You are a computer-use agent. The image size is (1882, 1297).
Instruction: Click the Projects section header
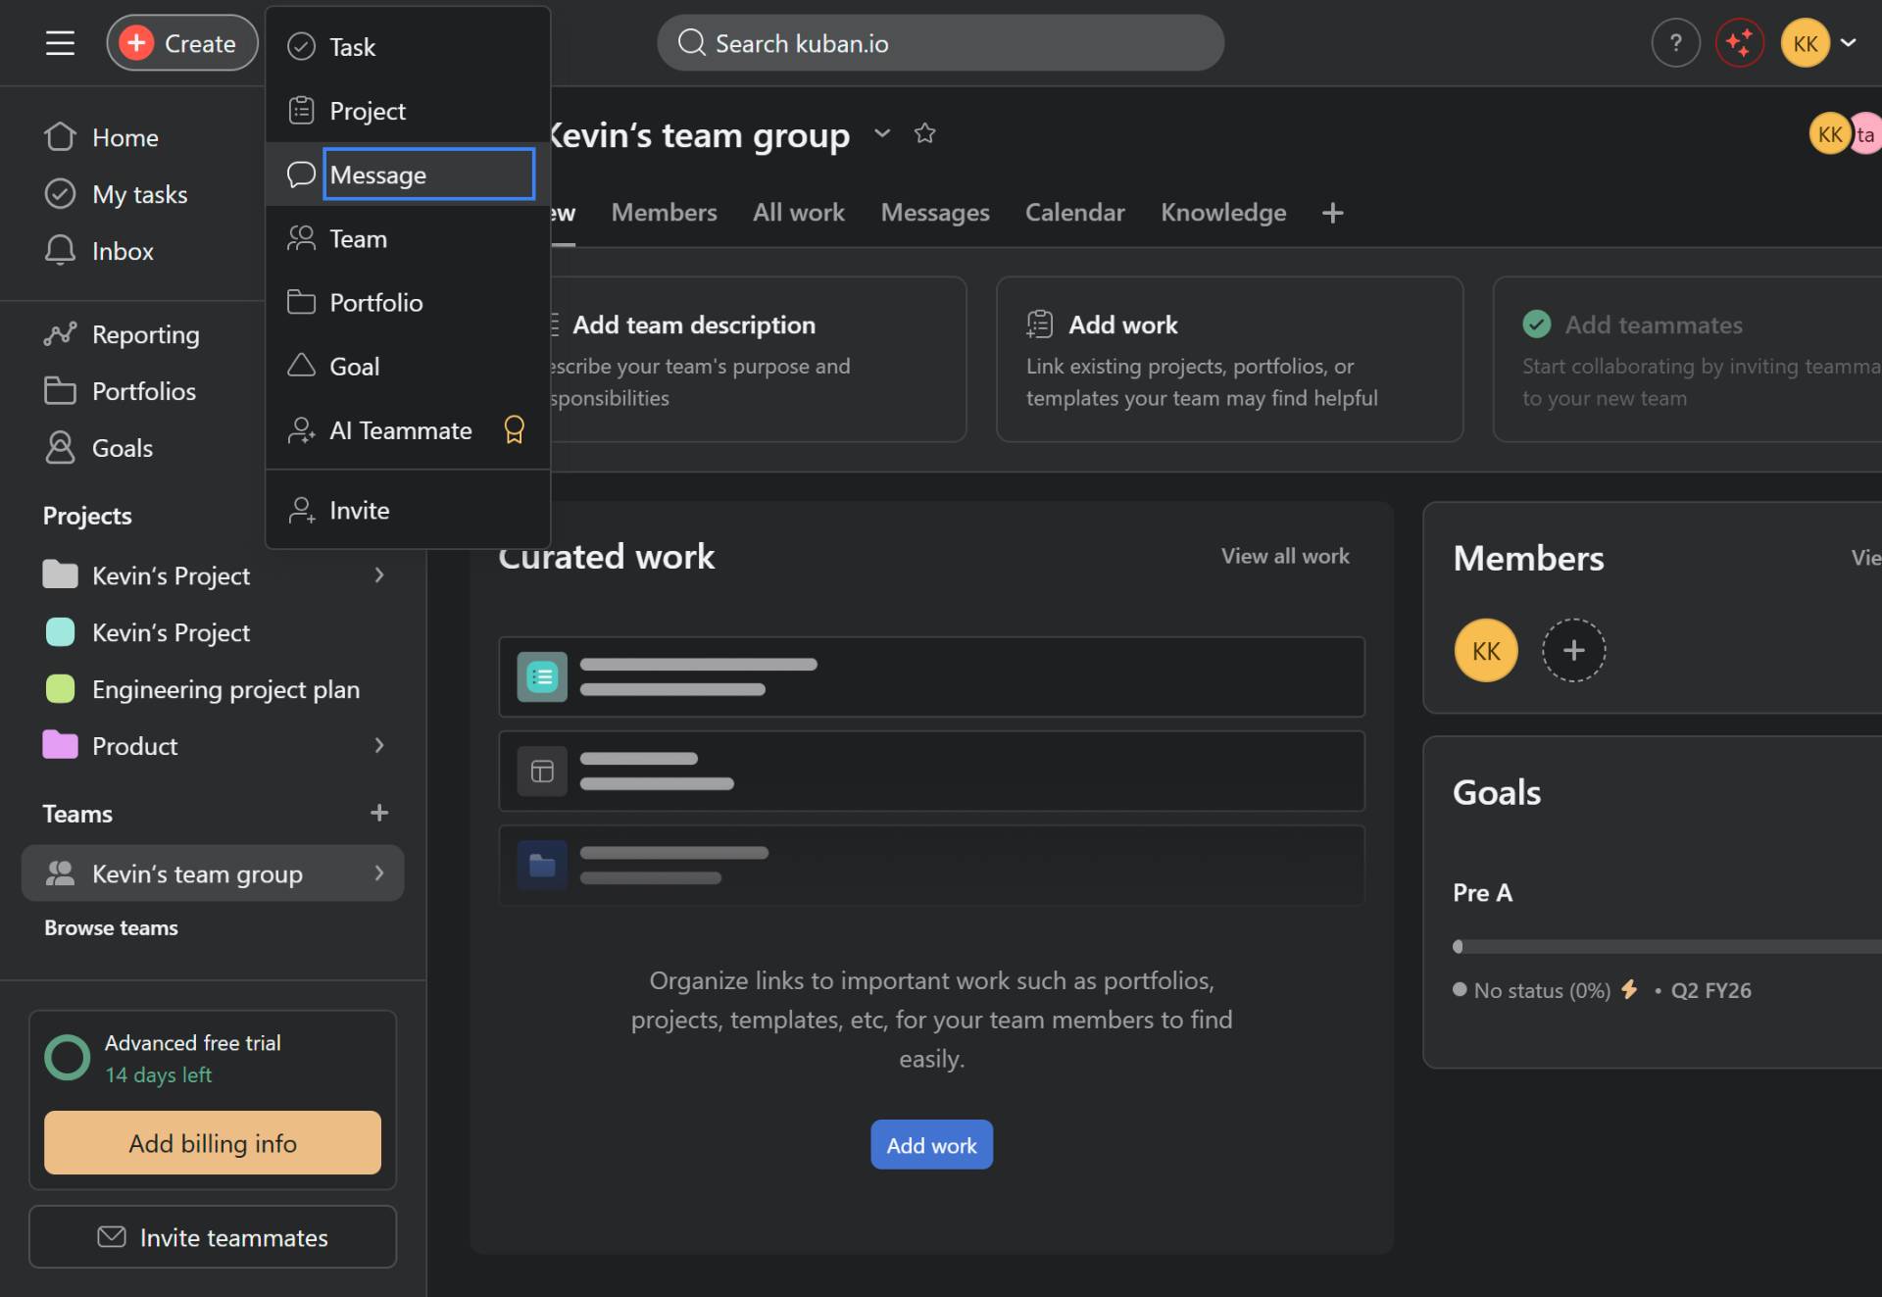(87, 516)
